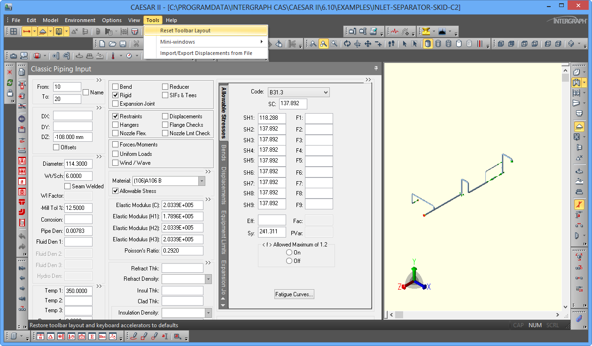Expand the Mini-windows submenu arrow
Viewport: 592px width, 346px height.
click(x=262, y=42)
